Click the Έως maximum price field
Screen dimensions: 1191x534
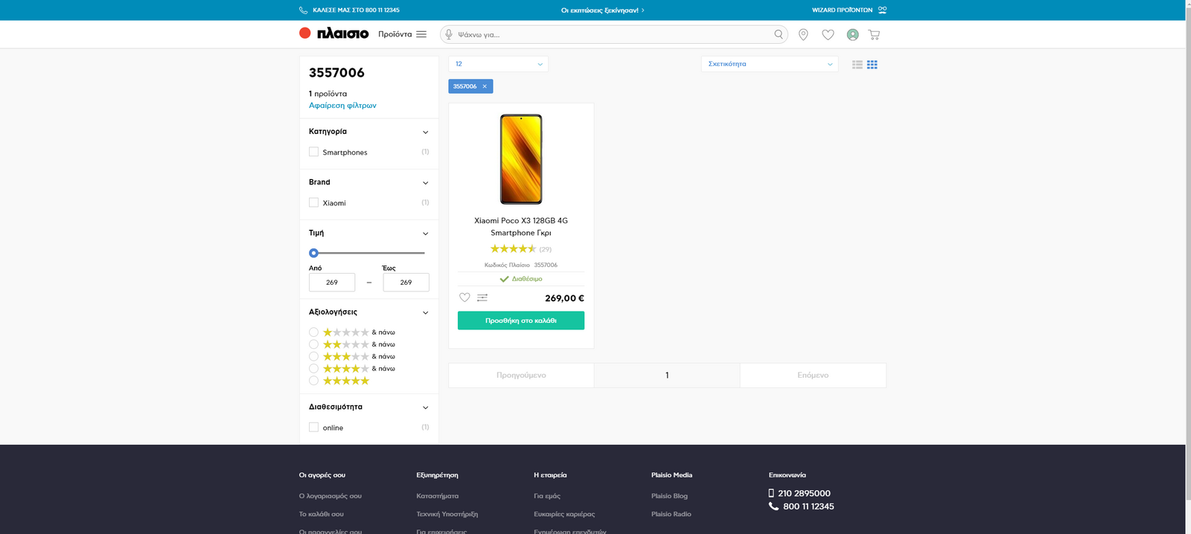tap(406, 283)
